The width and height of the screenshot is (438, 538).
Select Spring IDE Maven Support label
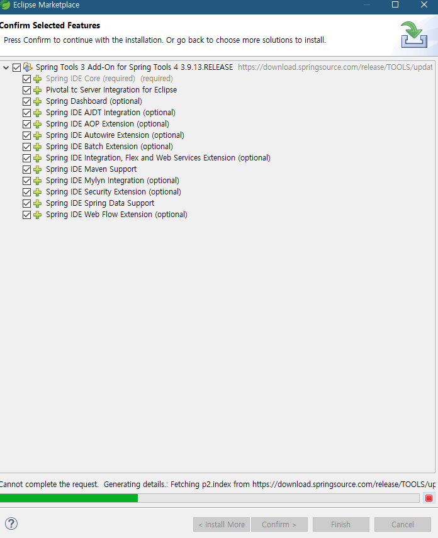91,169
